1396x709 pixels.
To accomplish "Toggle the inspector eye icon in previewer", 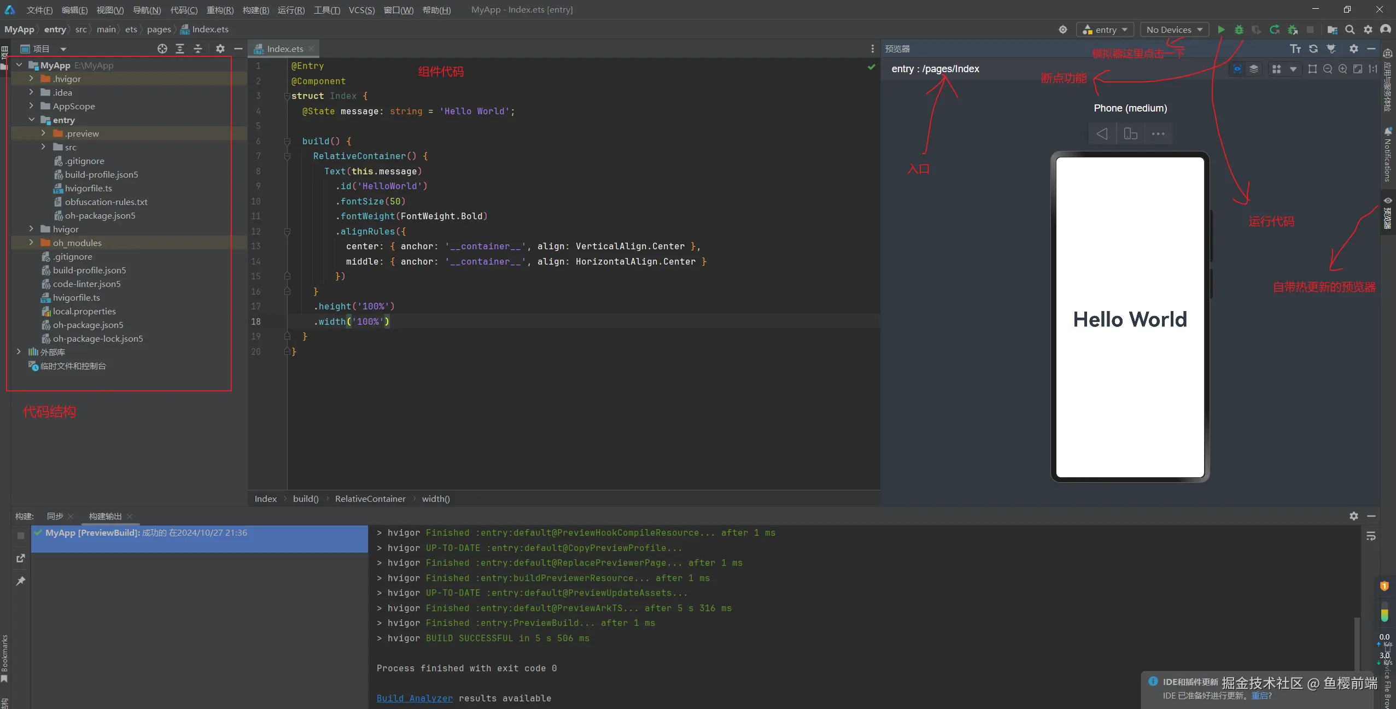I will point(1237,69).
